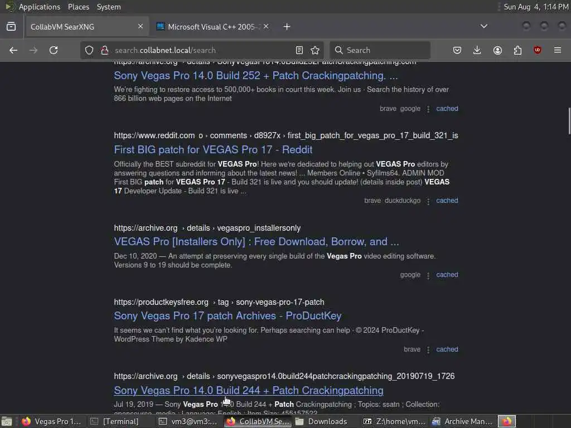Open the Applications menu
The image size is (571, 428).
[x=40, y=7]
